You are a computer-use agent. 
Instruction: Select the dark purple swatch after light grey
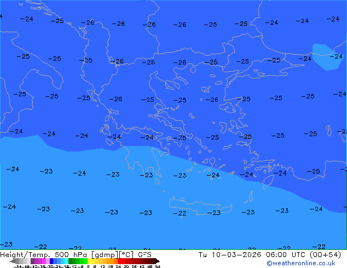click(32, 261)
